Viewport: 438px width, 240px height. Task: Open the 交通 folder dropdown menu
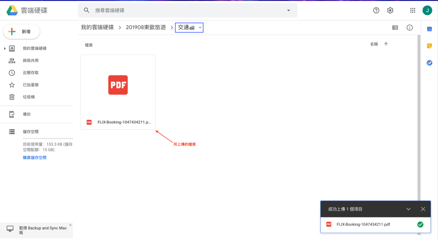(200, 28)
